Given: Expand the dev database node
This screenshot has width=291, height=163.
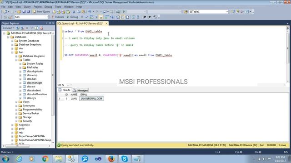Looking at the screenshot, I should [x=12, y=48].
